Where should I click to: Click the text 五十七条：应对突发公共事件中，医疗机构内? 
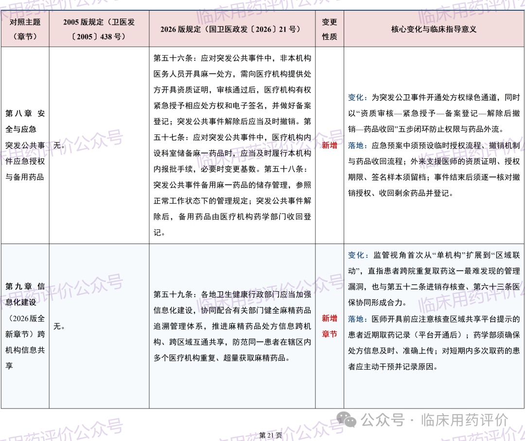232,137
